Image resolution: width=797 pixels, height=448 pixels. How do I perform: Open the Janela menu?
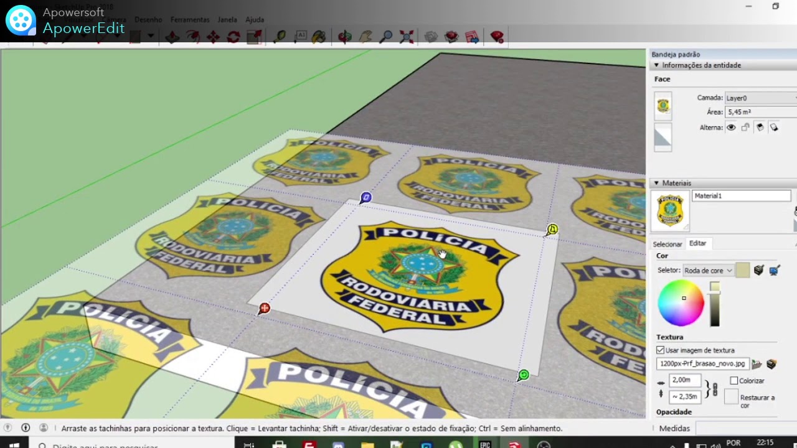coord(227,20)
